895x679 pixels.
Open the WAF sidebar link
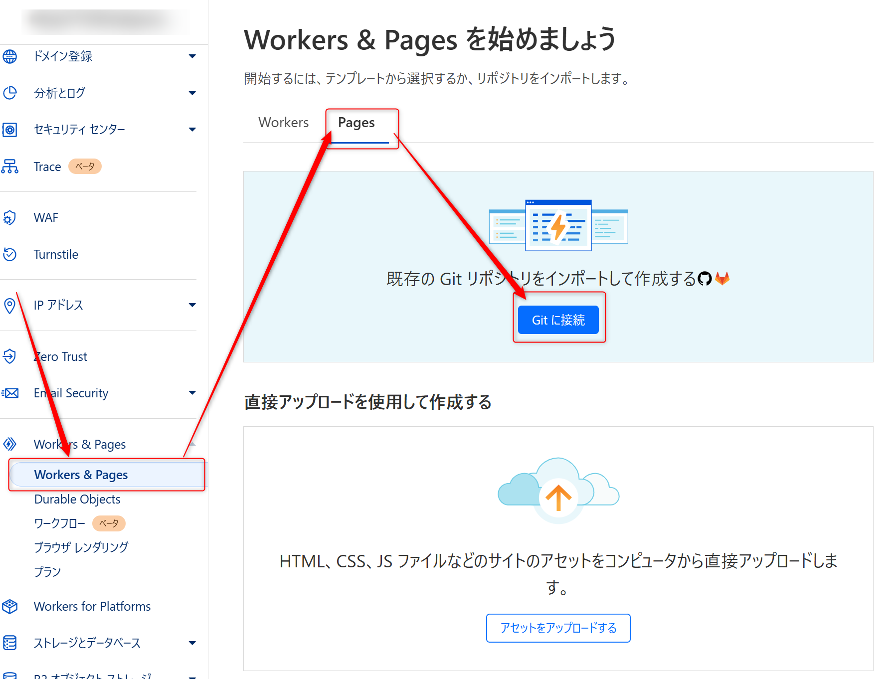click(x=46, y=218)
